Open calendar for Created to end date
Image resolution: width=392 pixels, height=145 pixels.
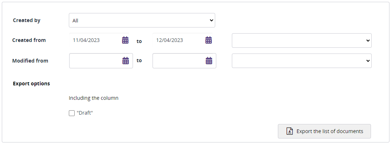coord(209,40)
